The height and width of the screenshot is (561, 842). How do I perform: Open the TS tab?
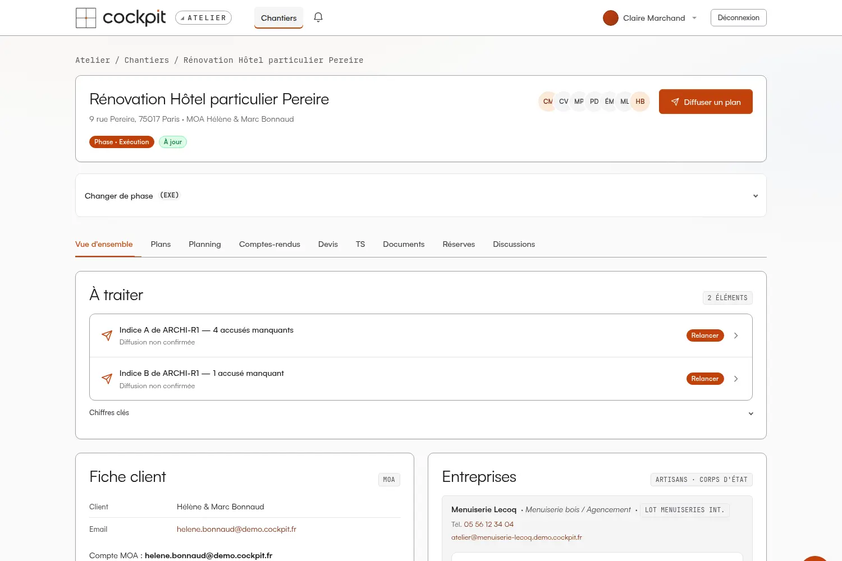click(360, 244)
